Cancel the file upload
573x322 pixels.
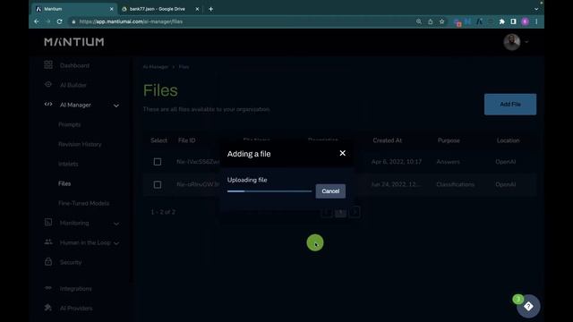330,191
